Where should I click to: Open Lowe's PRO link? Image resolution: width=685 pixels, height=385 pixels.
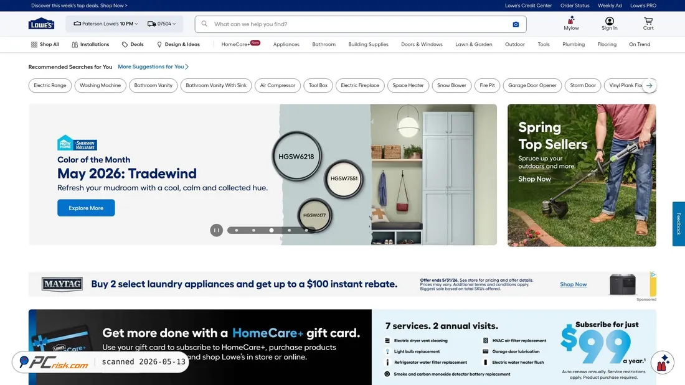click(643, 6)
